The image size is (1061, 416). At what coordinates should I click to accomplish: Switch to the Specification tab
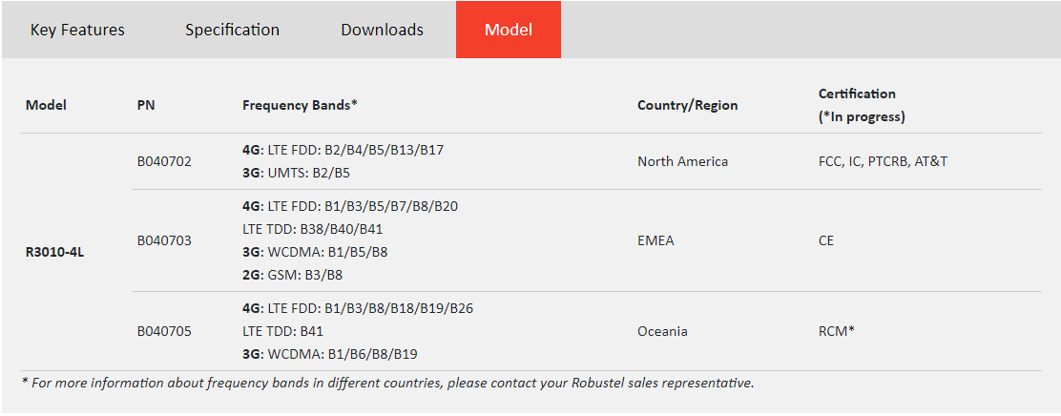coord(232,30)
